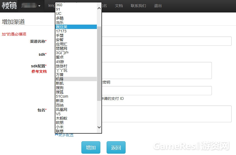Click the 棱镜 logo in the header
The image size is (236, 155).
coord(9,6)
